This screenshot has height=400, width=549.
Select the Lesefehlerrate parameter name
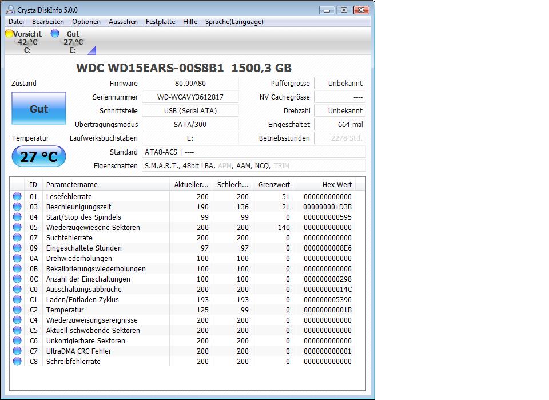coord(69,196)
